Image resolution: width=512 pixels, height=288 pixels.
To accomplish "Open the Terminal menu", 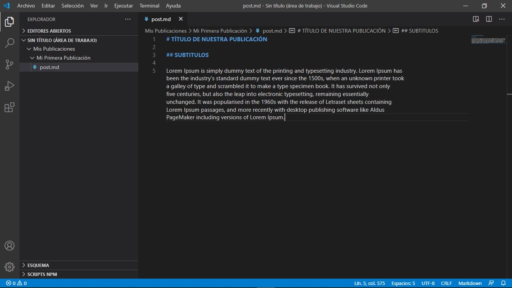I will (150, 6).
